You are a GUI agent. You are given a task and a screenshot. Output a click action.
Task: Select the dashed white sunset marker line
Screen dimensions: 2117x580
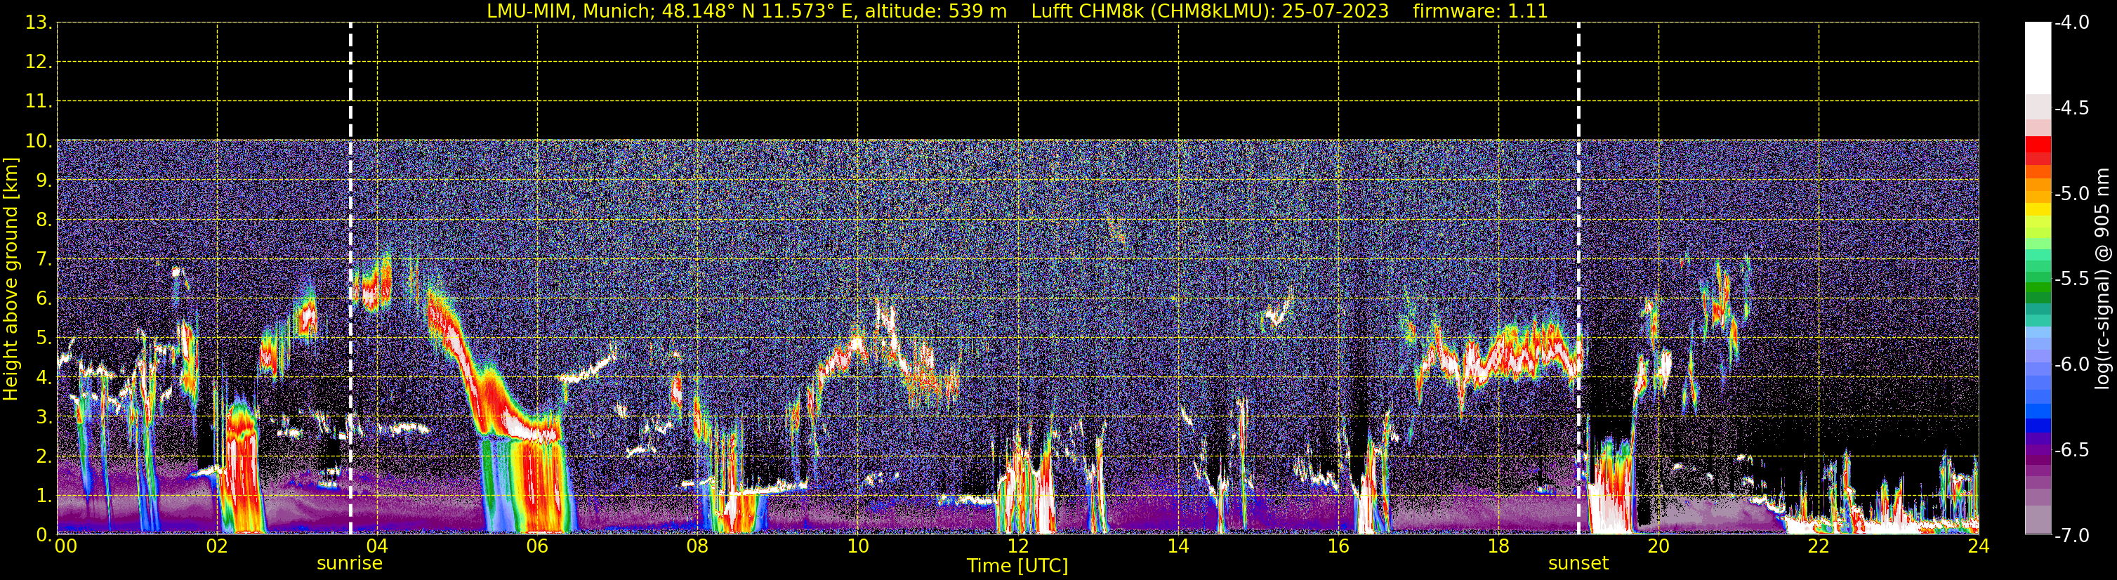(x=1578, y=279)
